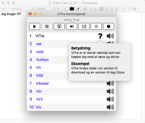Choose suggestion 8 Vin from list
Viewport: 145px width, 123px height.
pyautogui.click(x=71, y=91)
